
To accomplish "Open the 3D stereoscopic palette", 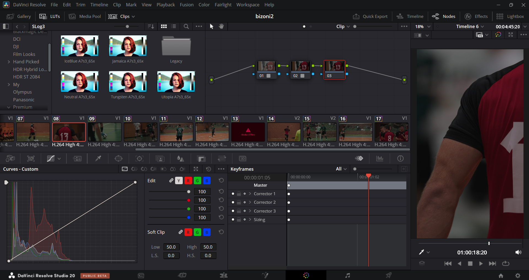I will [x=243, y=159].
